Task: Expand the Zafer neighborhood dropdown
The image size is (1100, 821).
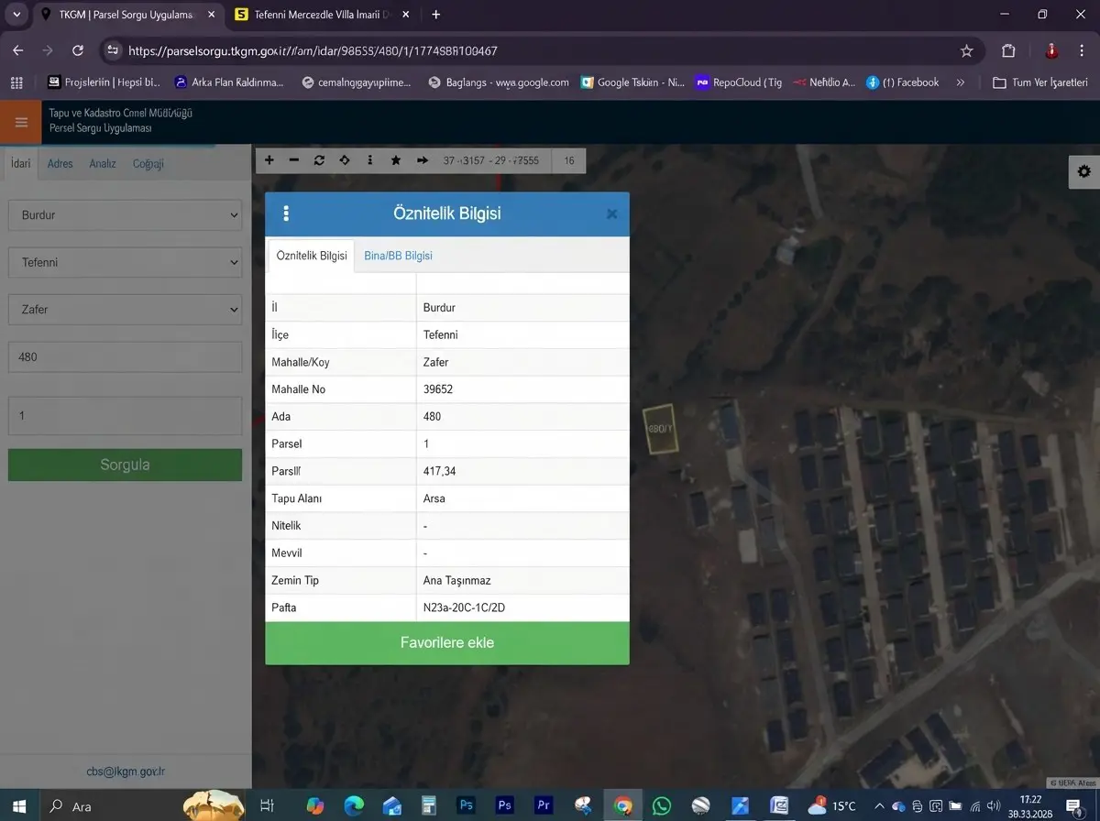Action: pyautogui.click(x=125, y=310)
